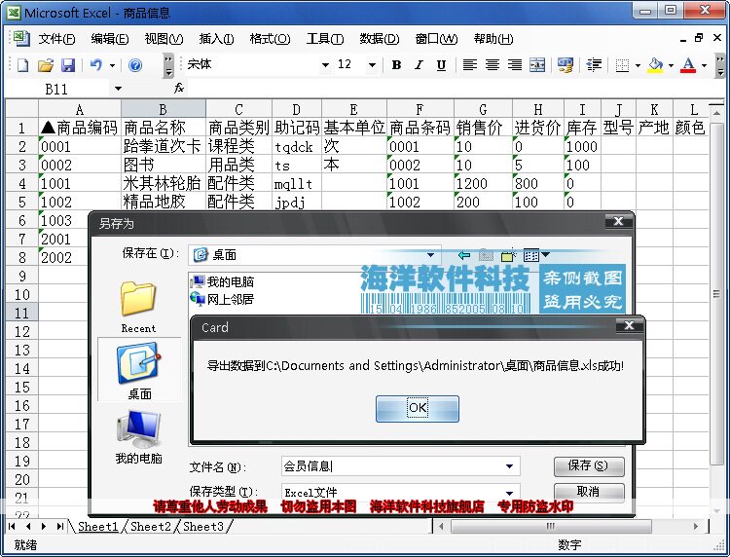
Task: Click the Save floppy disk icon
Action: pos(68,65)
